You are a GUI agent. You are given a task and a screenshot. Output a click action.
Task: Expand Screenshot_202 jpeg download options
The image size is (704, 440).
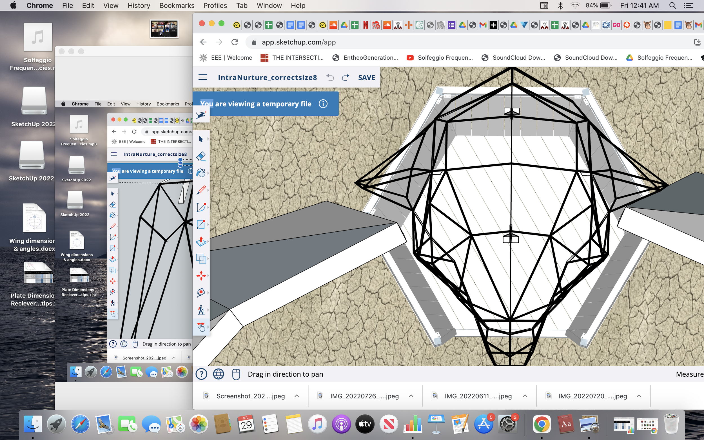coord(297,396)
